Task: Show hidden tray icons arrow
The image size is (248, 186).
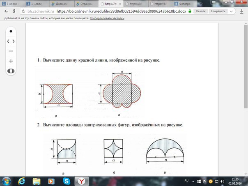Action: coord(193,181)
